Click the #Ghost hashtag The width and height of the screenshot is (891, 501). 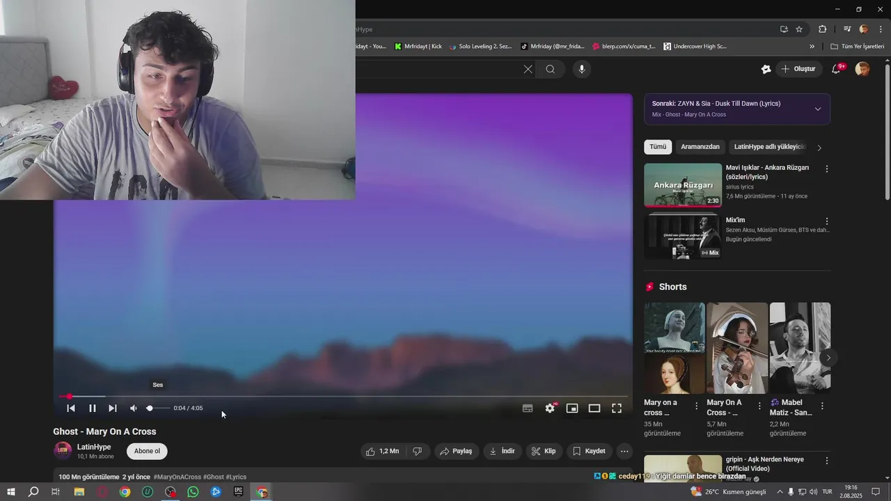click(214, 477)
